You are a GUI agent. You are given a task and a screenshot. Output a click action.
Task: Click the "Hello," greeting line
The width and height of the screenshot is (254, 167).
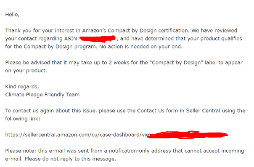pyautogui.click(x=12, y=15)
